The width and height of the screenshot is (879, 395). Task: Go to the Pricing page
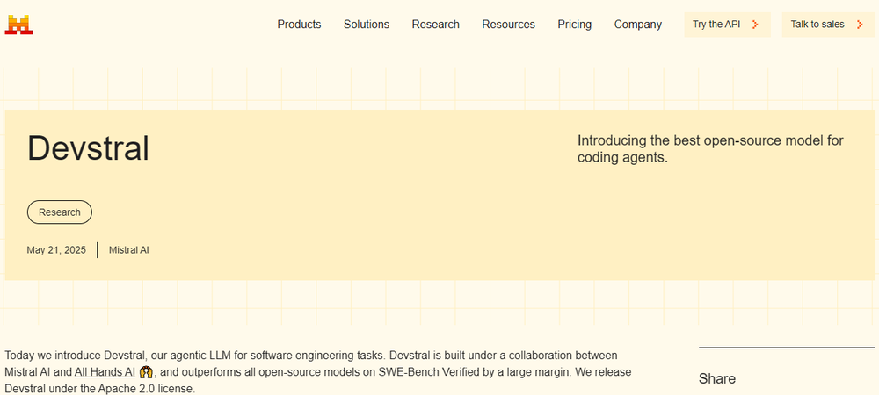(x=574, y=25)
